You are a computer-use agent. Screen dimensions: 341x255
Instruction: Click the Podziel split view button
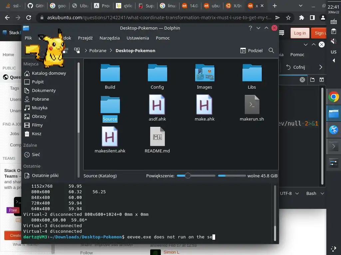251,50
